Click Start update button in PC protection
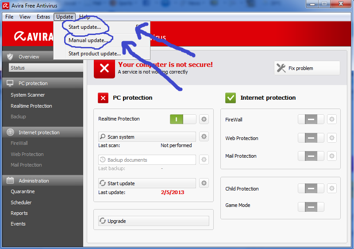This screenshot has height=249, width=354. [x=147, y=183]
